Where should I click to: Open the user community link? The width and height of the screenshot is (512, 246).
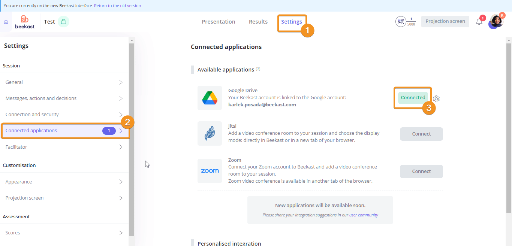[x=364, y=215]
